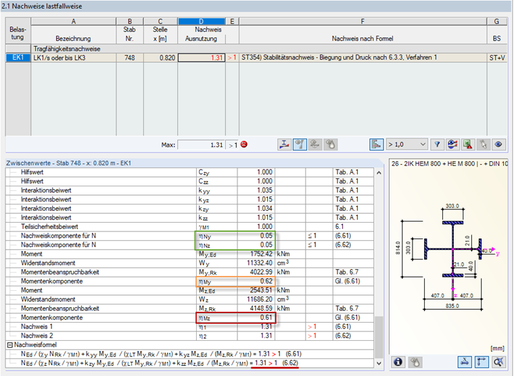
Task: Click the 'ST+V' cell in column G
Action: (497, 57)
